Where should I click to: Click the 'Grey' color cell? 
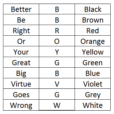[93, 94]
